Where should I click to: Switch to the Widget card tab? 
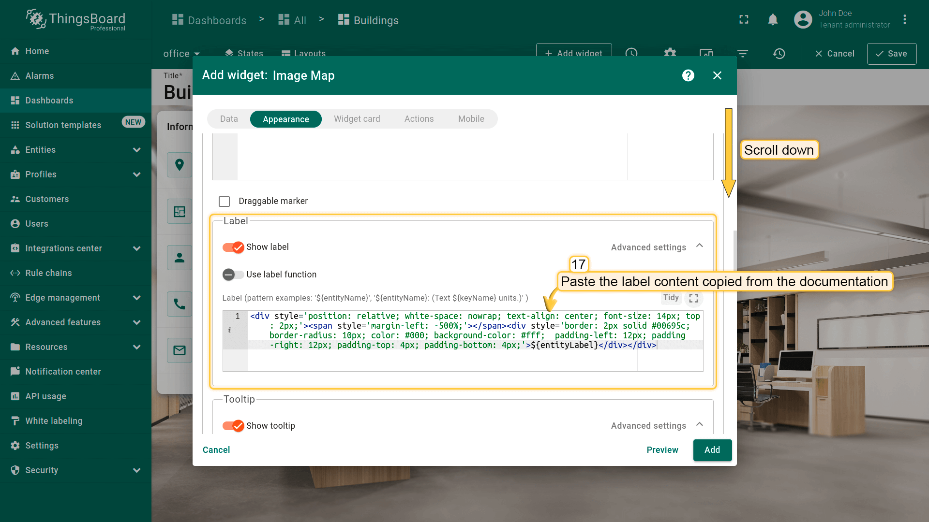click(x=357, y=119)
